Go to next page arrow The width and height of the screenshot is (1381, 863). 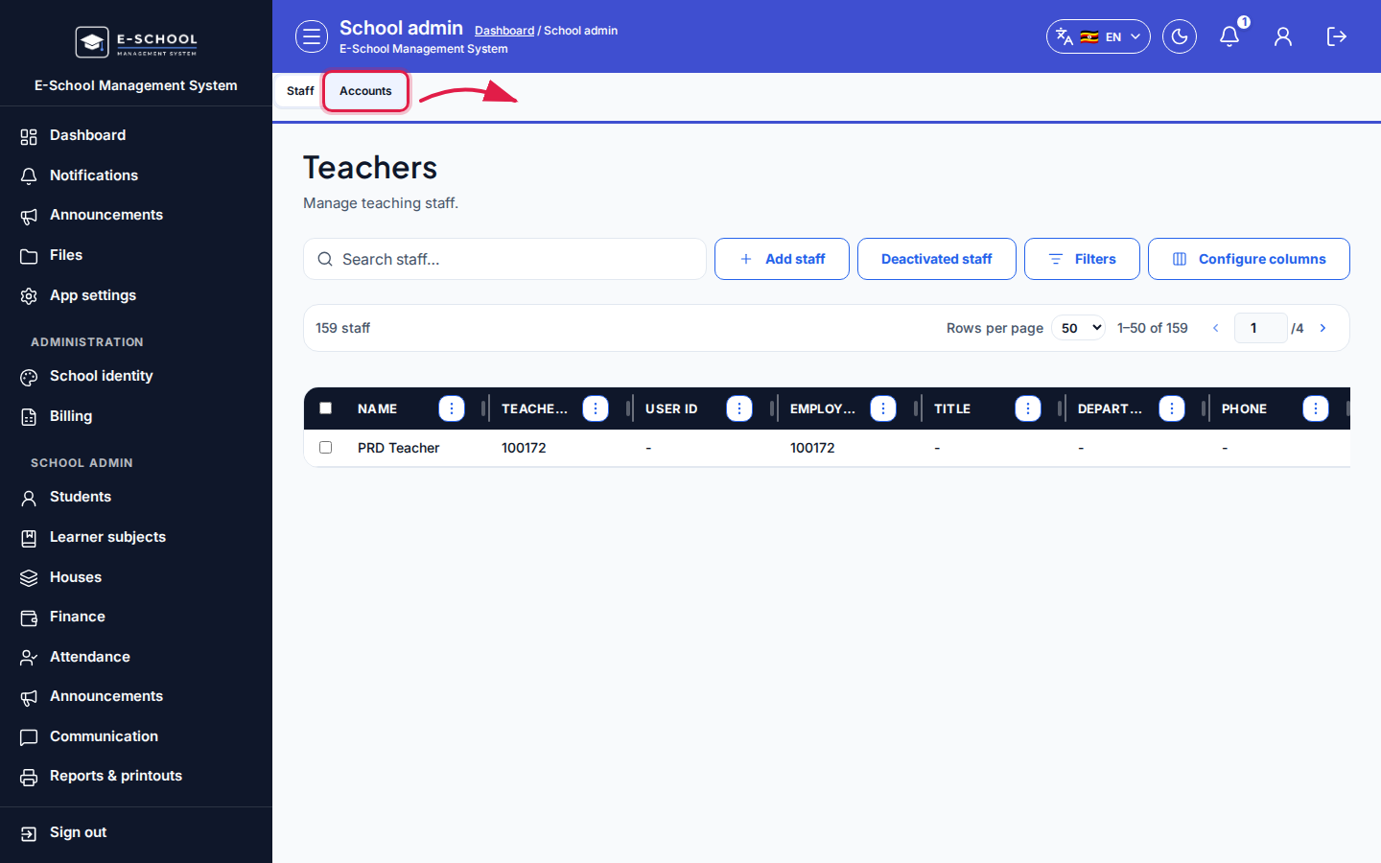point(1323,328)
